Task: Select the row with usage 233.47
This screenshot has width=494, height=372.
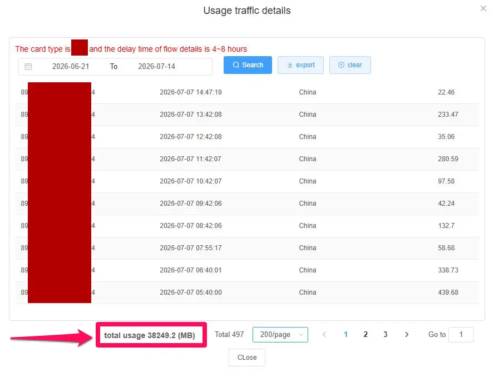Action: pos(247,115)
